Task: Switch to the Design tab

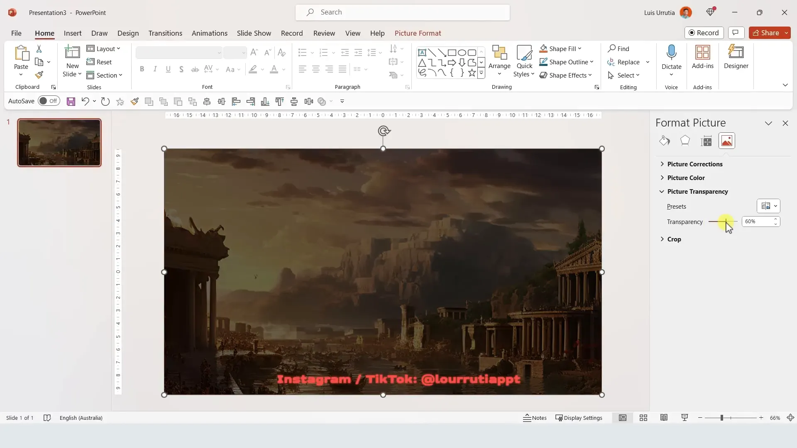Action: [128, 33]
